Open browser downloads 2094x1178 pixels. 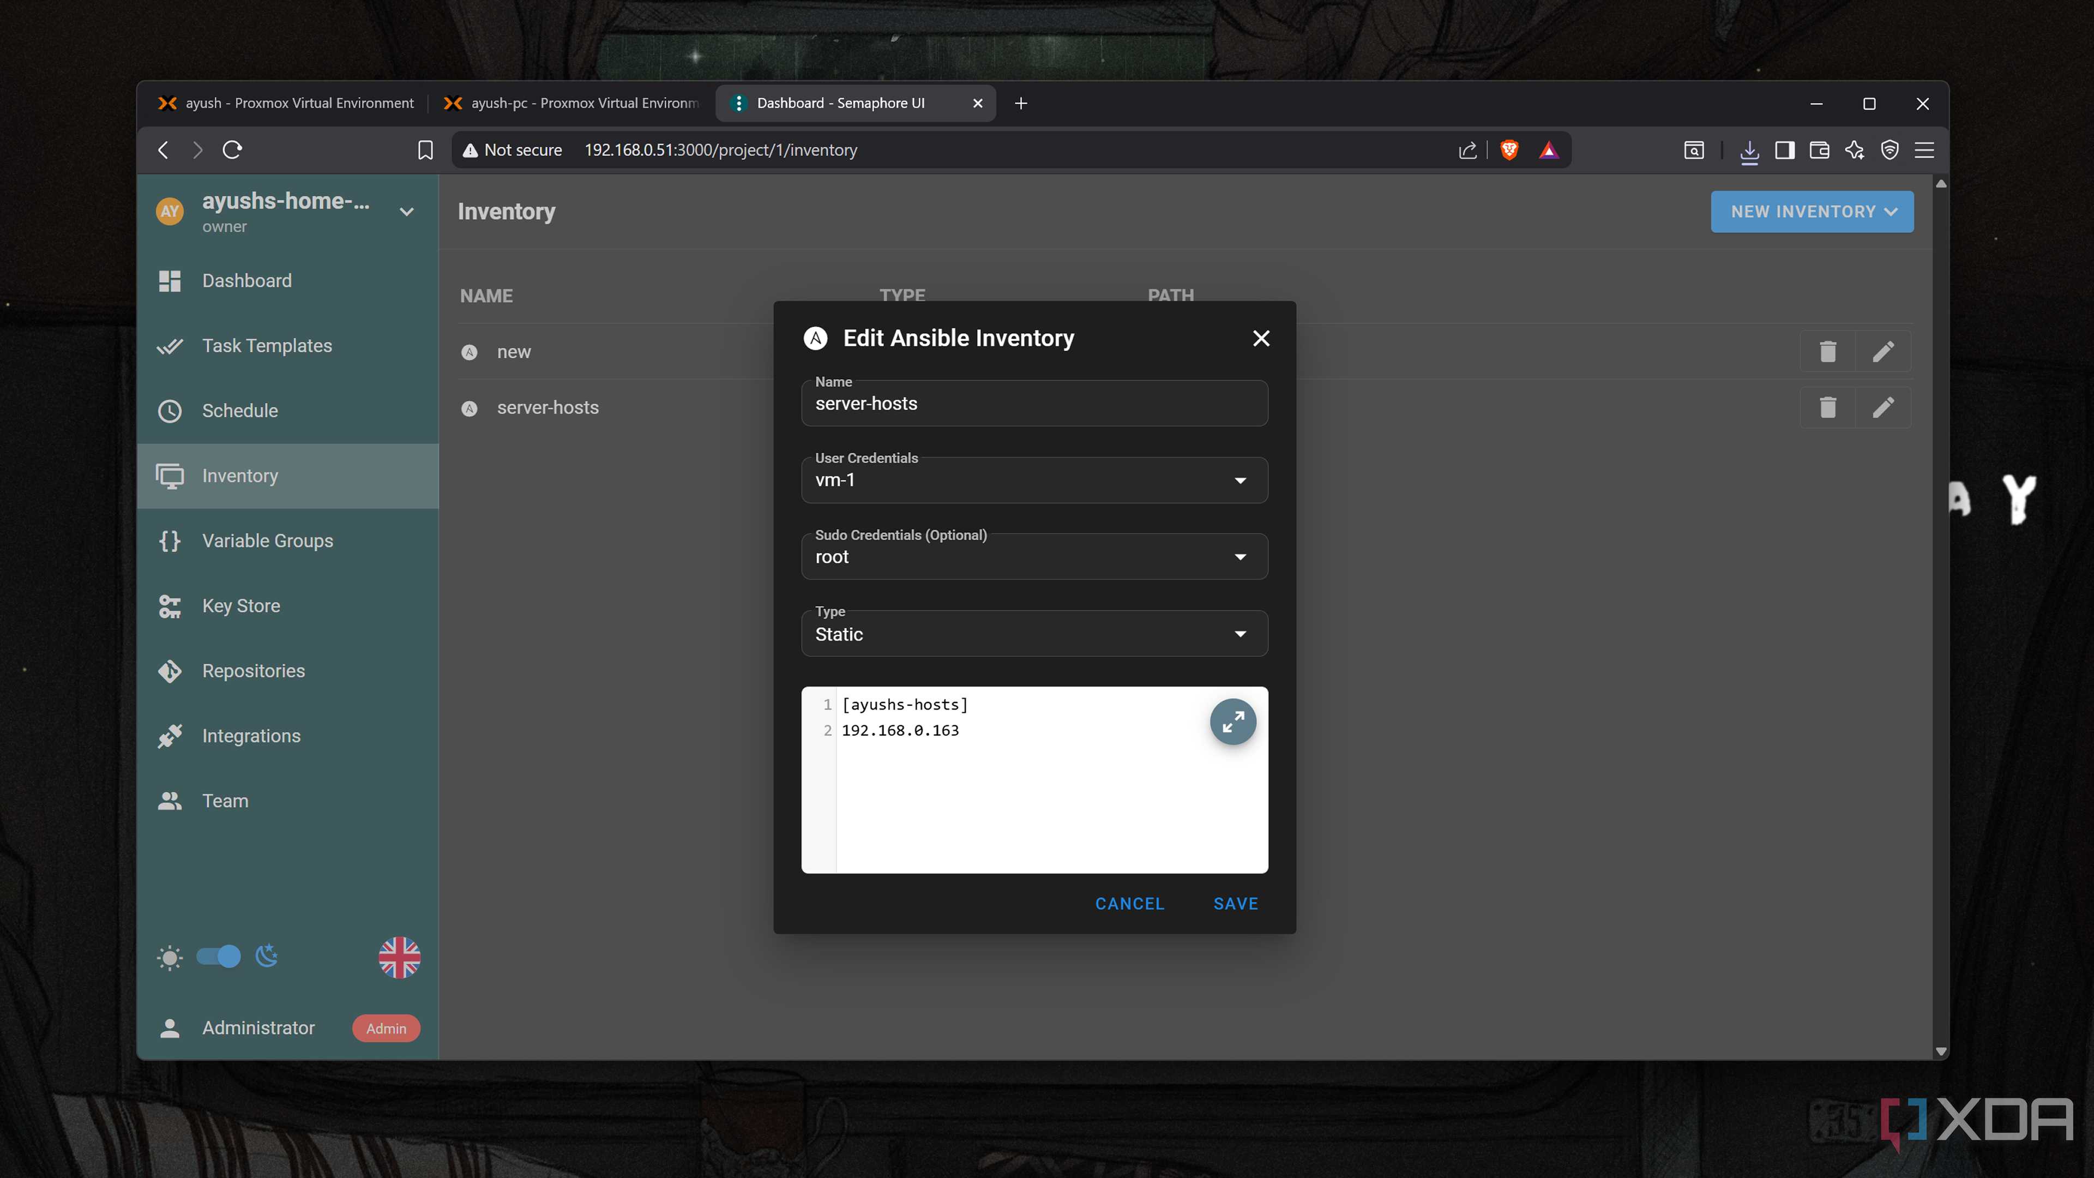tap(1749, 151)
